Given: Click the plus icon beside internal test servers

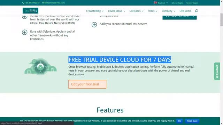Looking at the screenshot, I should click(94, 25).
